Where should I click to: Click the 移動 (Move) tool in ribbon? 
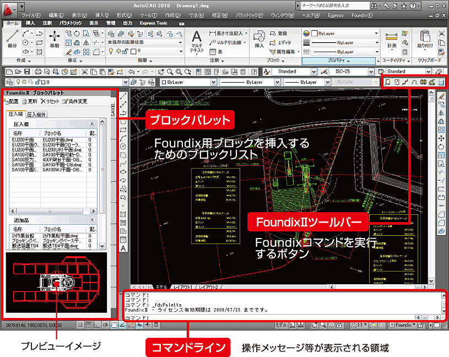point(55,40)
